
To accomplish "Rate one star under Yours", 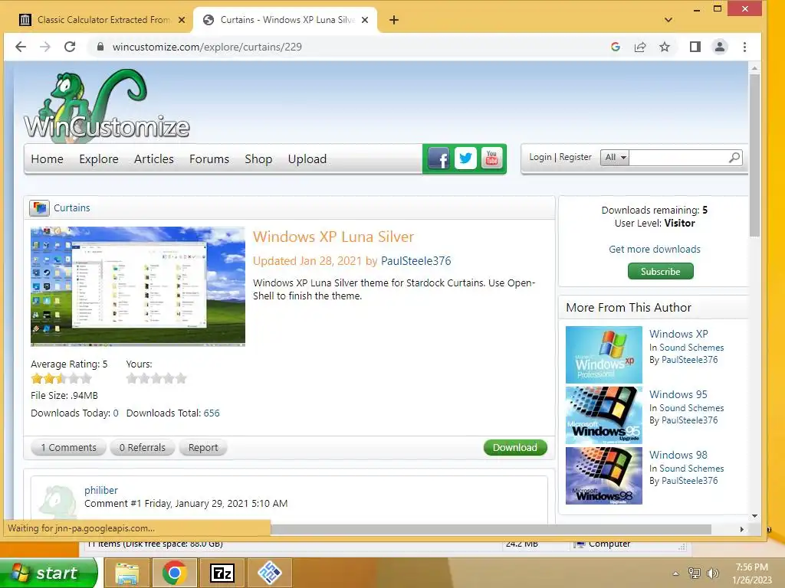I will [x=132, y=378].
